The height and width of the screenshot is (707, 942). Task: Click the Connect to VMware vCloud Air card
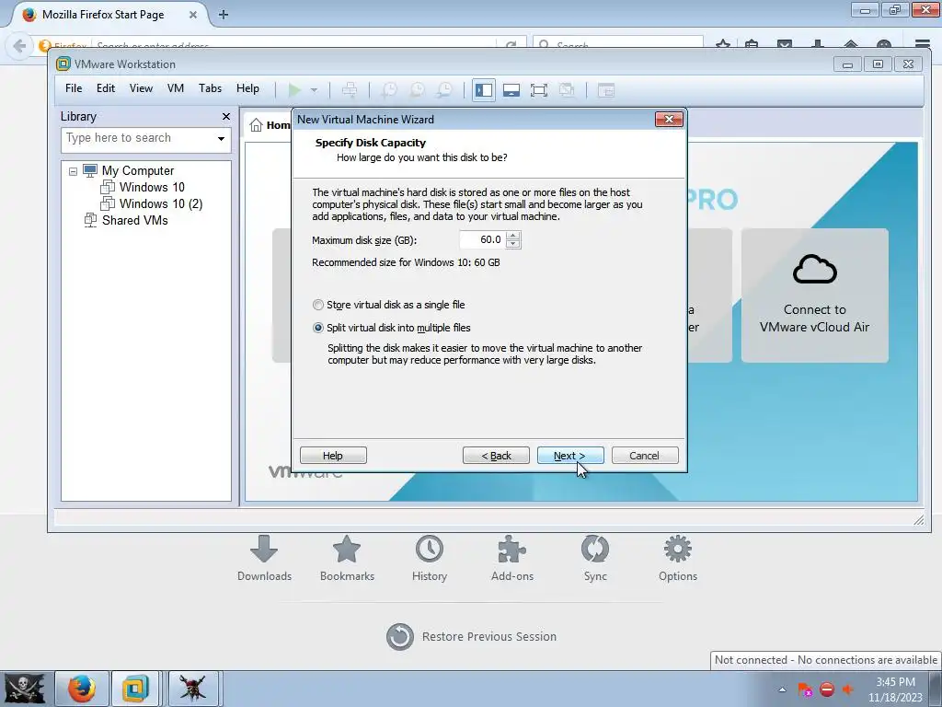(x=814, y=296)
